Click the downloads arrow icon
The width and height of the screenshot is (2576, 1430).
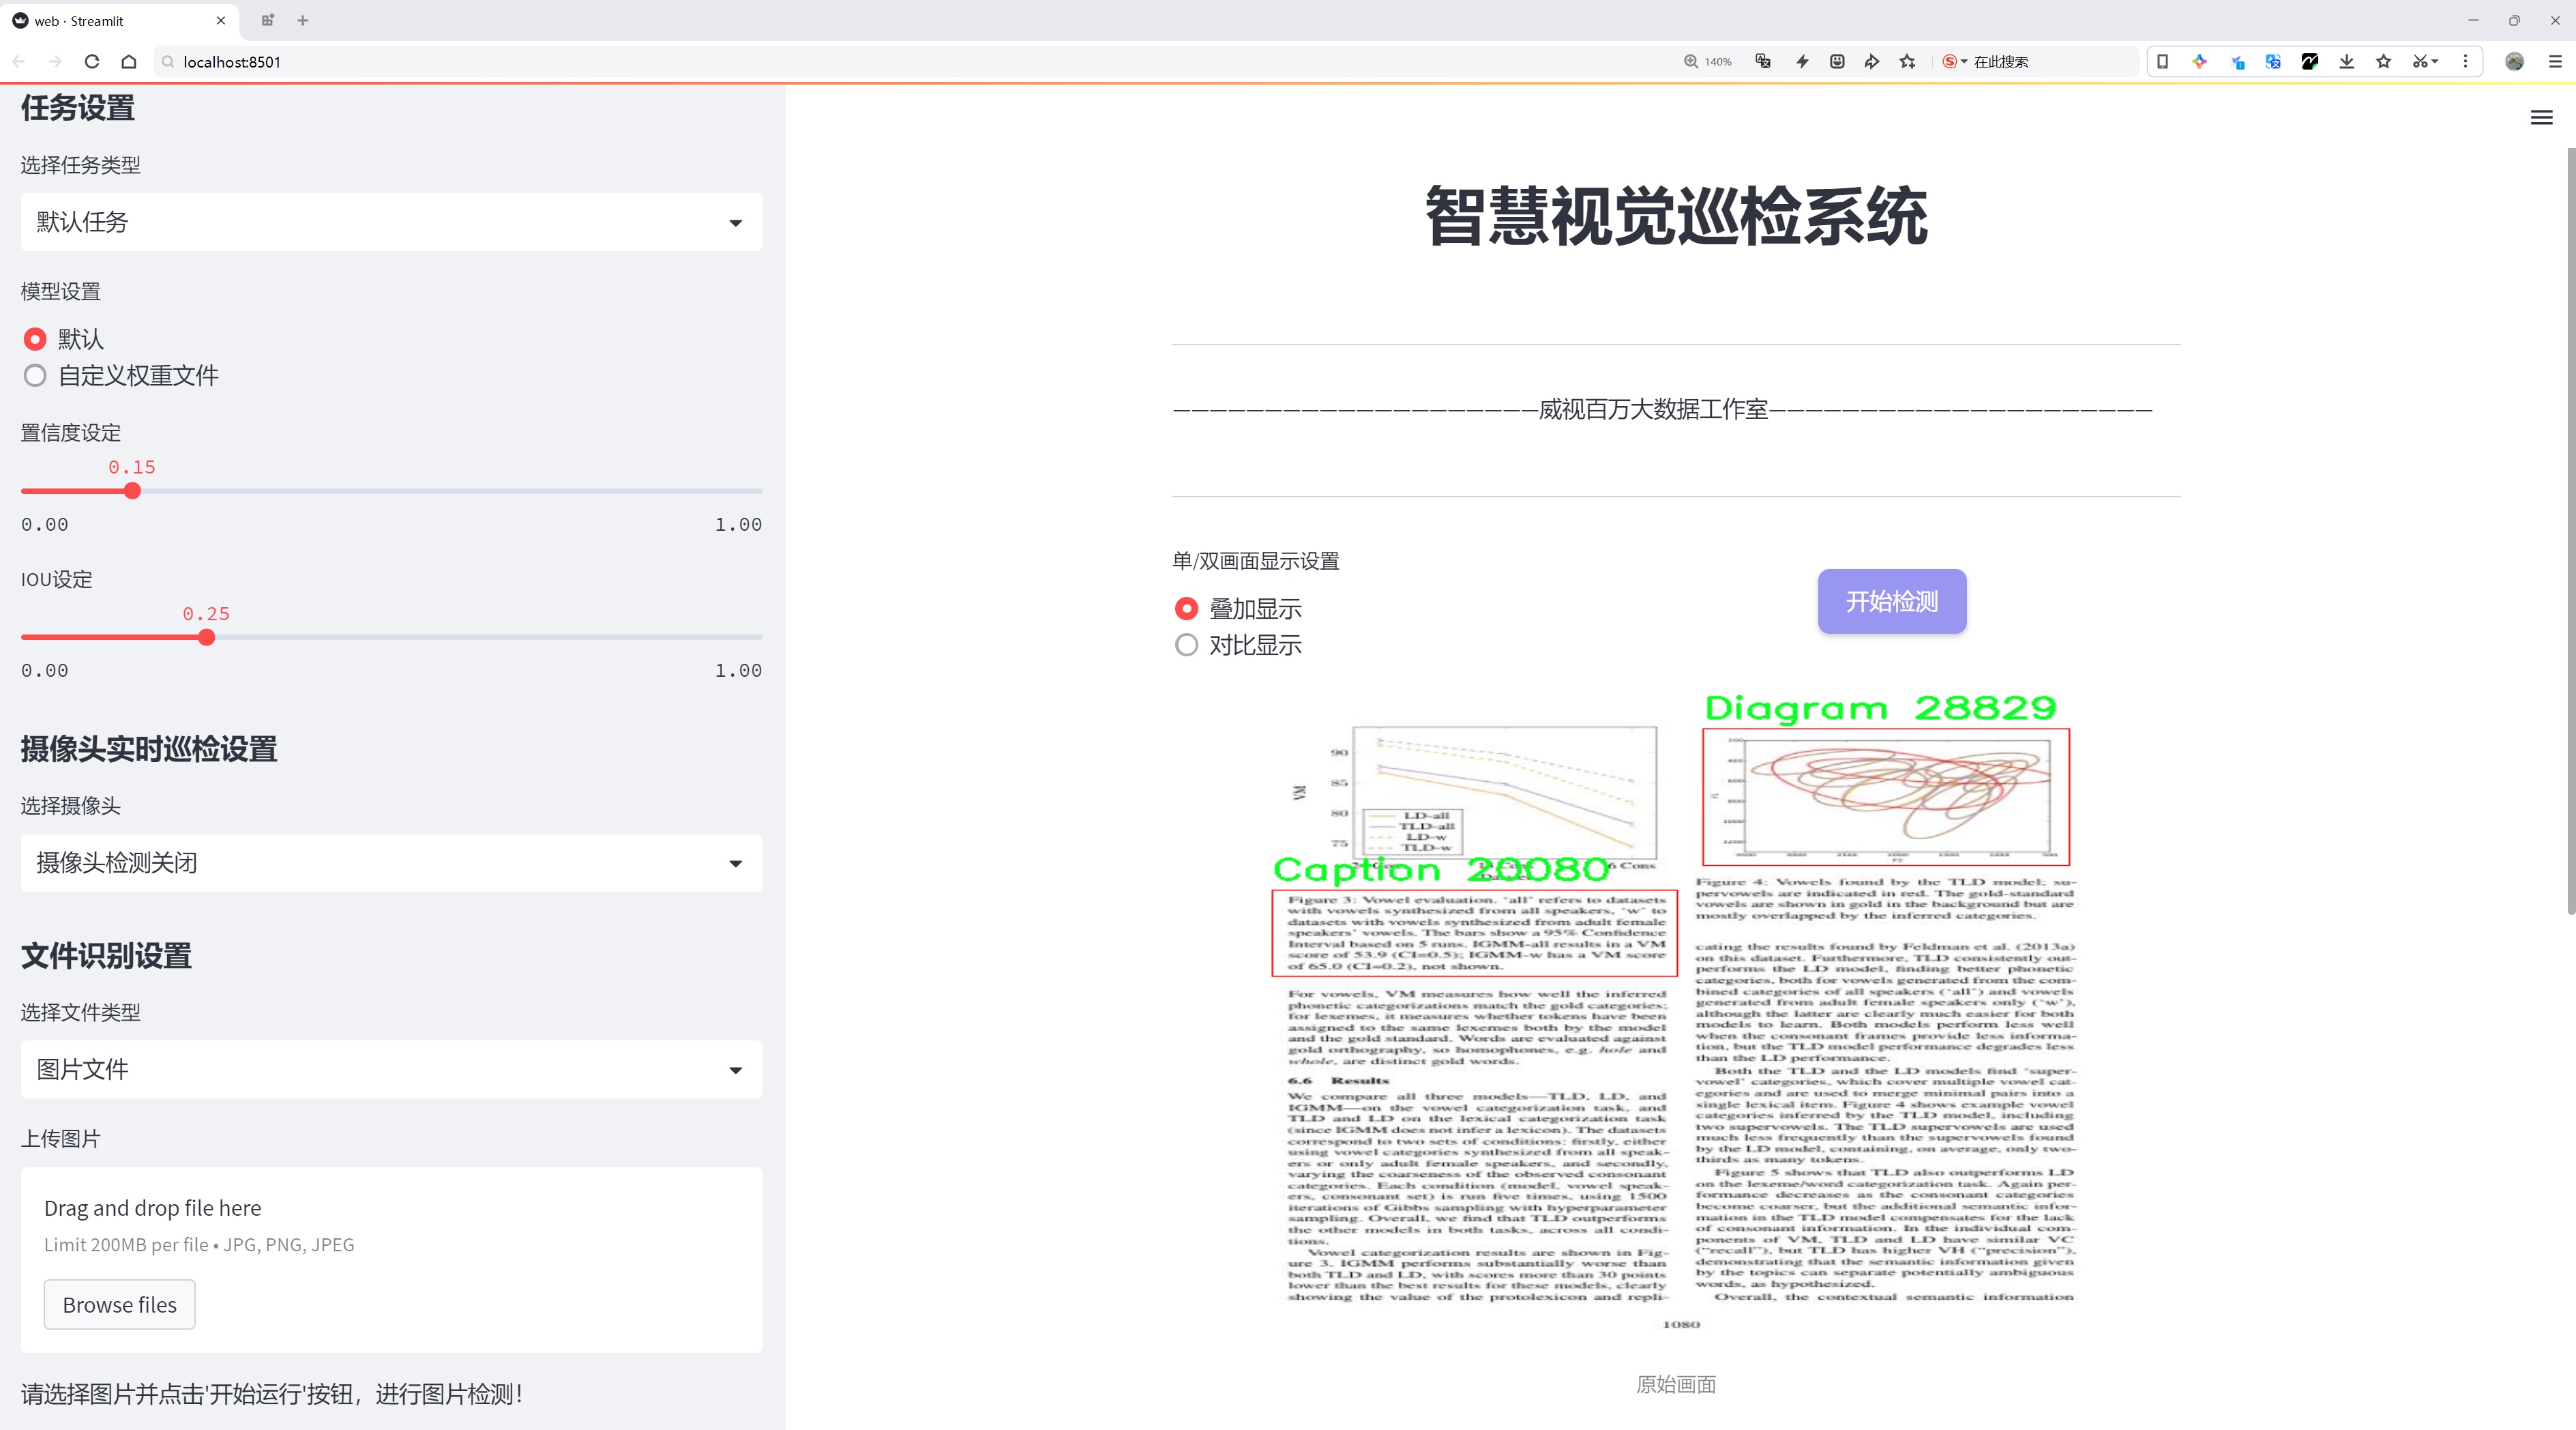[x=2346, y=62]
